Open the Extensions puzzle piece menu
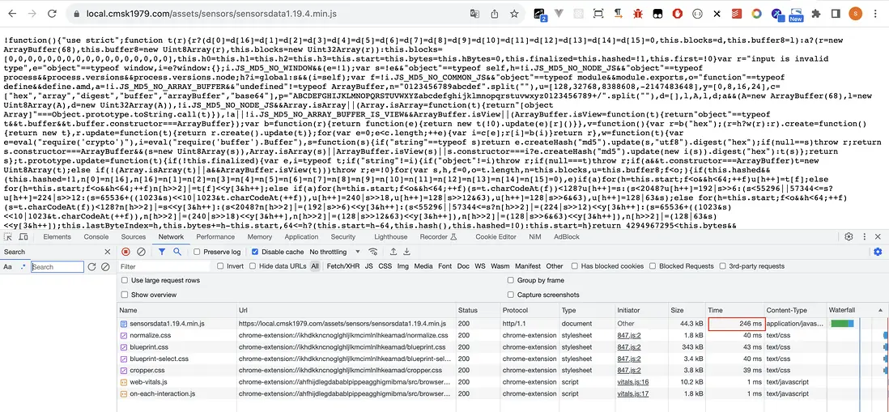Viewport: 889px width, 412px height. coord(816,13)
